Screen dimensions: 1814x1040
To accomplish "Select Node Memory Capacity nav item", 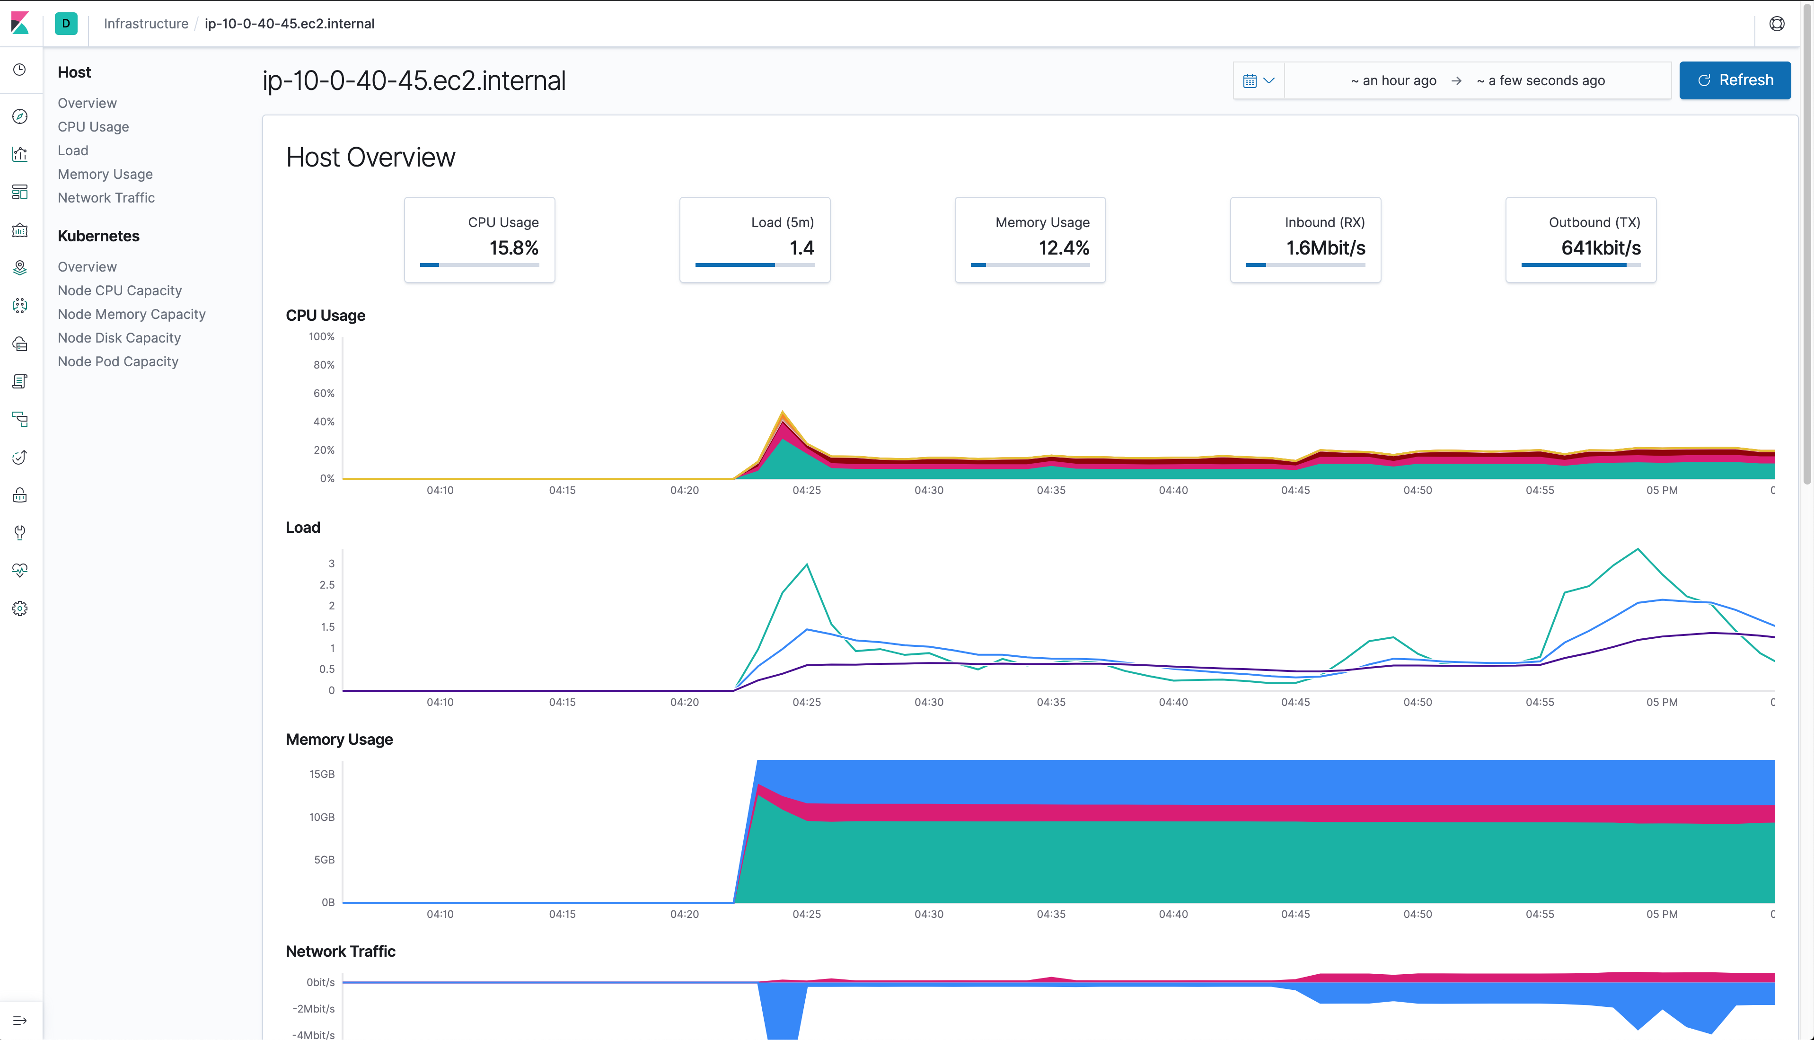I will pos(132,314).
